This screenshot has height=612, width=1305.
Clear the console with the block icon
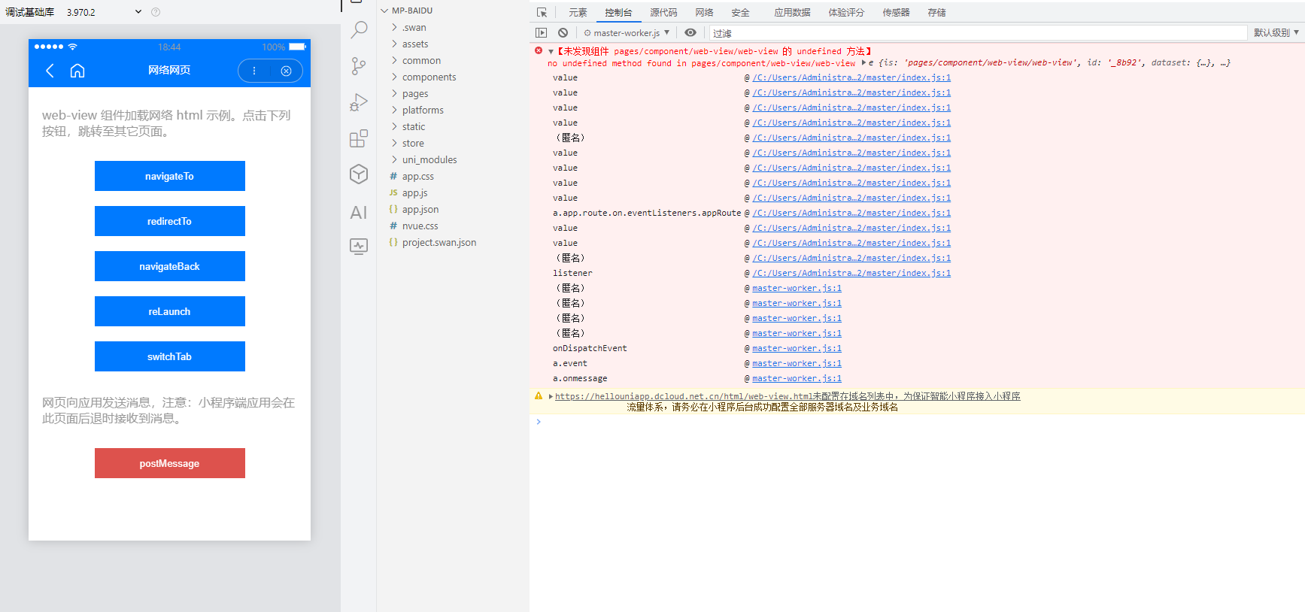pos(563,32)
